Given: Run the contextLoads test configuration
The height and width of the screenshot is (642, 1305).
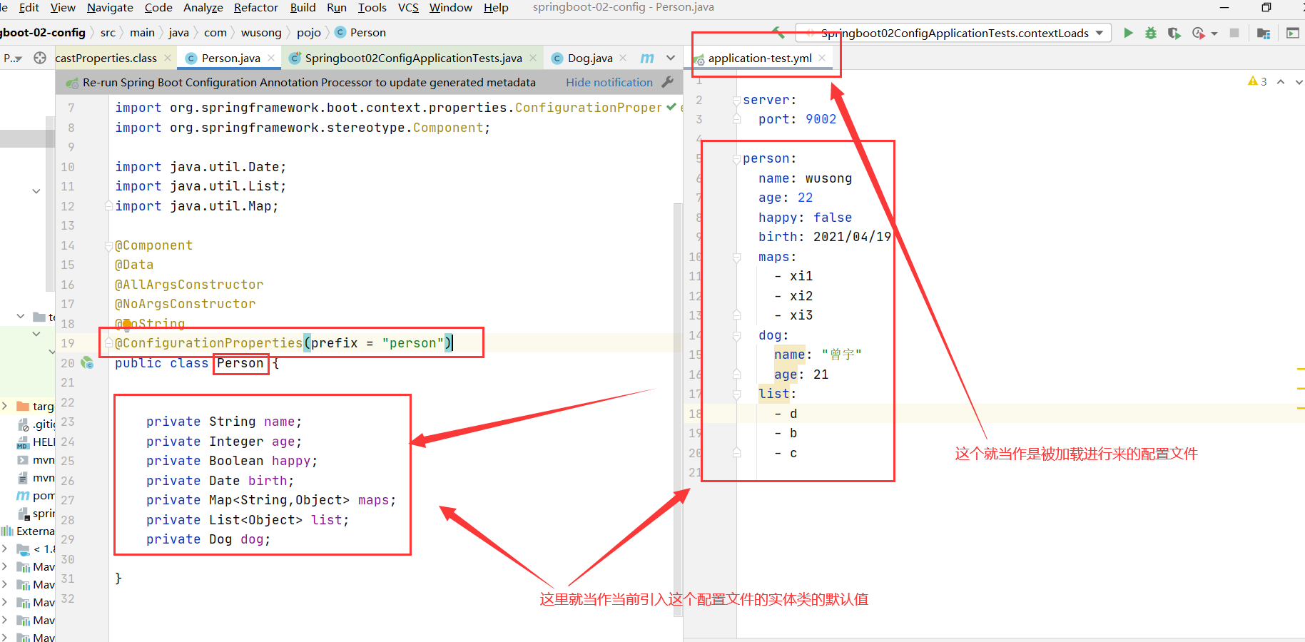Looking at the screenshot, I should [x=1128, y=33].
